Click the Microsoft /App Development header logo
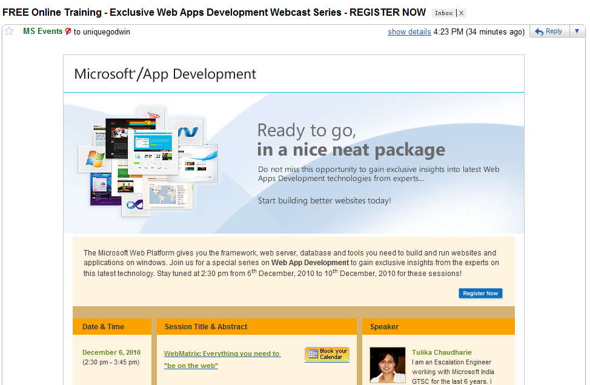The image size is (590, 385). tap(165, 74)
